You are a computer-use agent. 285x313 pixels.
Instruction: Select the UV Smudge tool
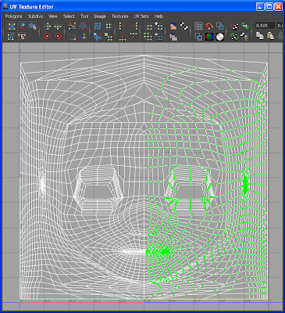point(22,27)
